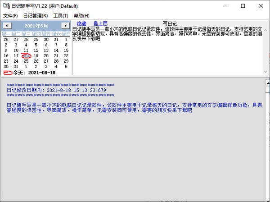Close the 日记随手写 window

(x=261, y=6)
